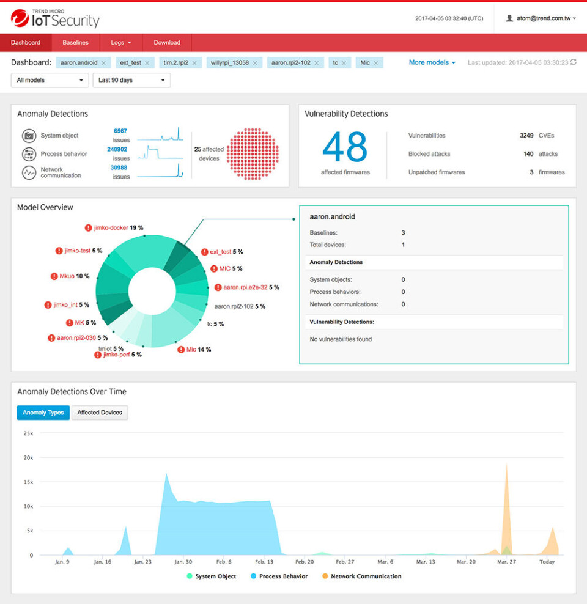Image resolution: width=587 pixels, height=604 pixels.
Task: Open the Download tab
Action: click(167, 42)
